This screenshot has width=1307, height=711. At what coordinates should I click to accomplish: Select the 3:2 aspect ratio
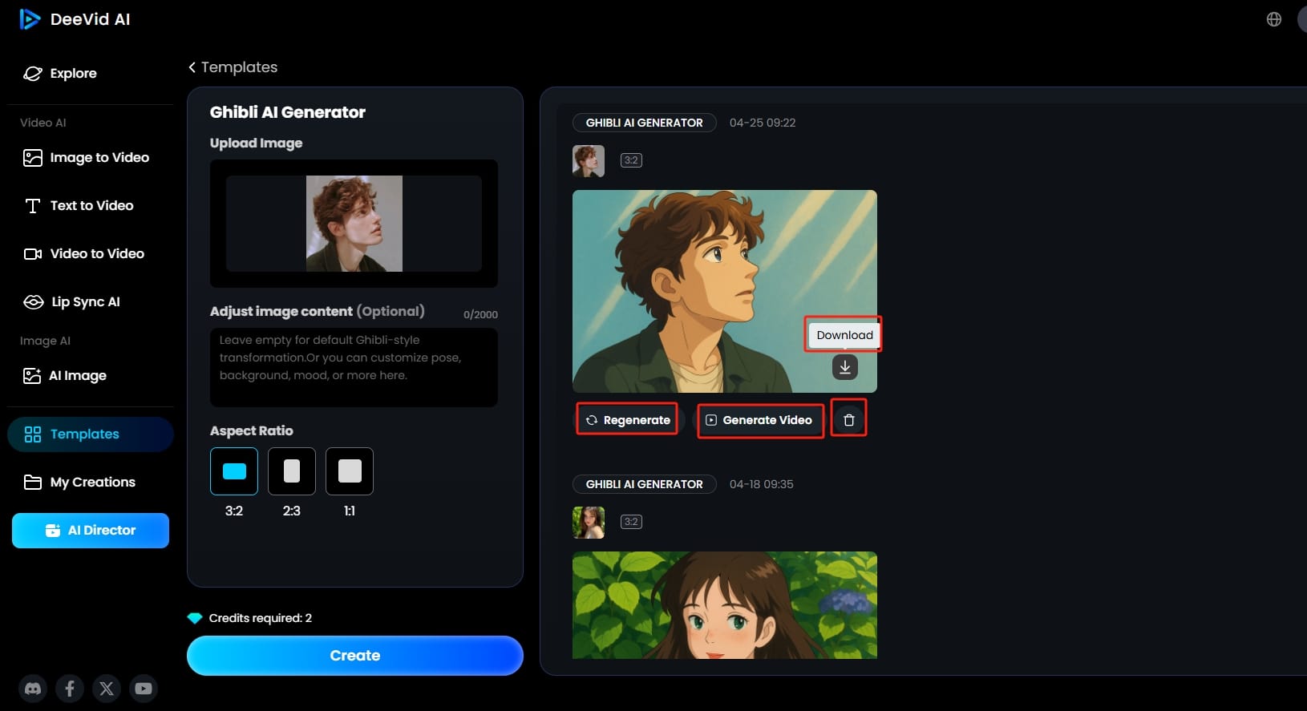[x=234, y=471]
